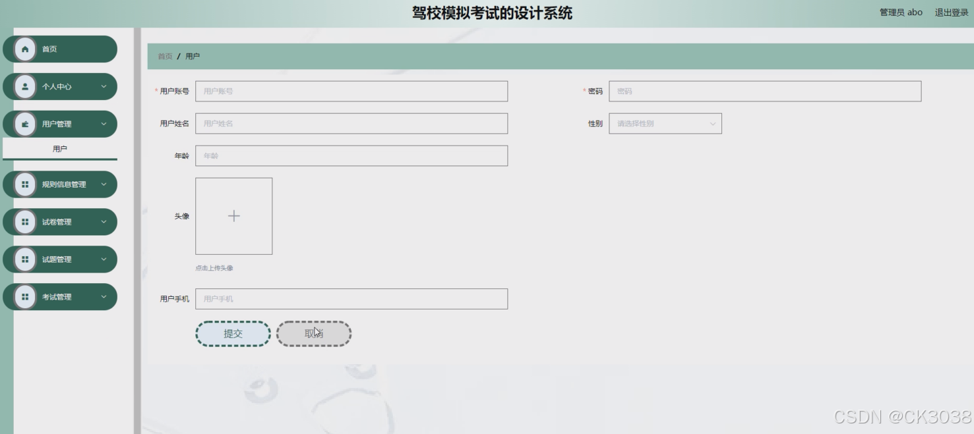974x434 pixels.
Task: Click the 取消 cancel button
Action: tap(314, 333)
